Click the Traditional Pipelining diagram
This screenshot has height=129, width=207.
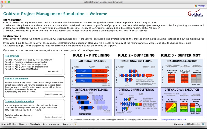pyautogui.click(x=91, y=73)
